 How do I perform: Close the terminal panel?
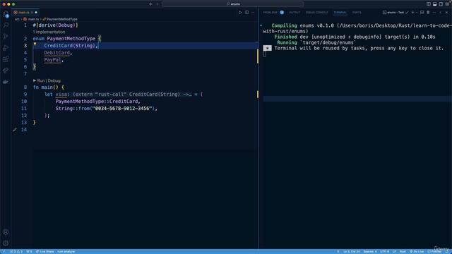[x=447, y=13]
